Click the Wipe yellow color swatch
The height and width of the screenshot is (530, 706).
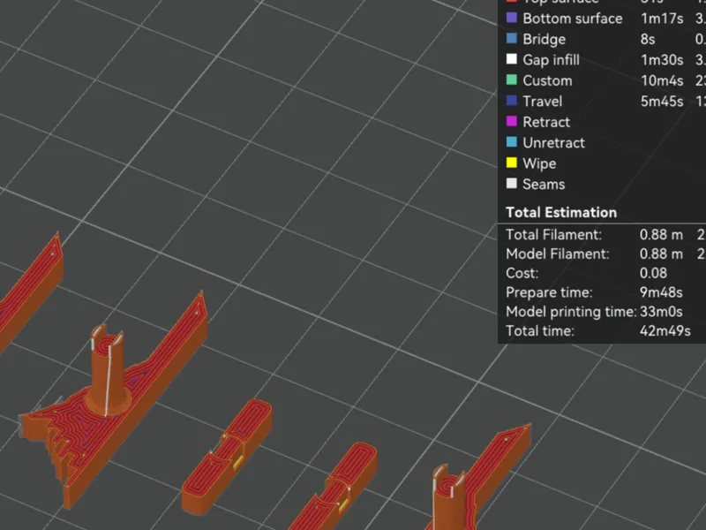pyautogui.click(x=512, y=163)
